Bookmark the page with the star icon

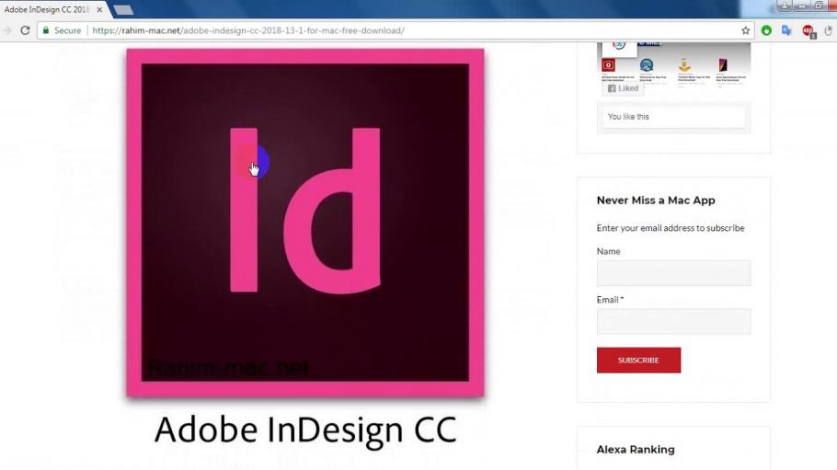746,30
